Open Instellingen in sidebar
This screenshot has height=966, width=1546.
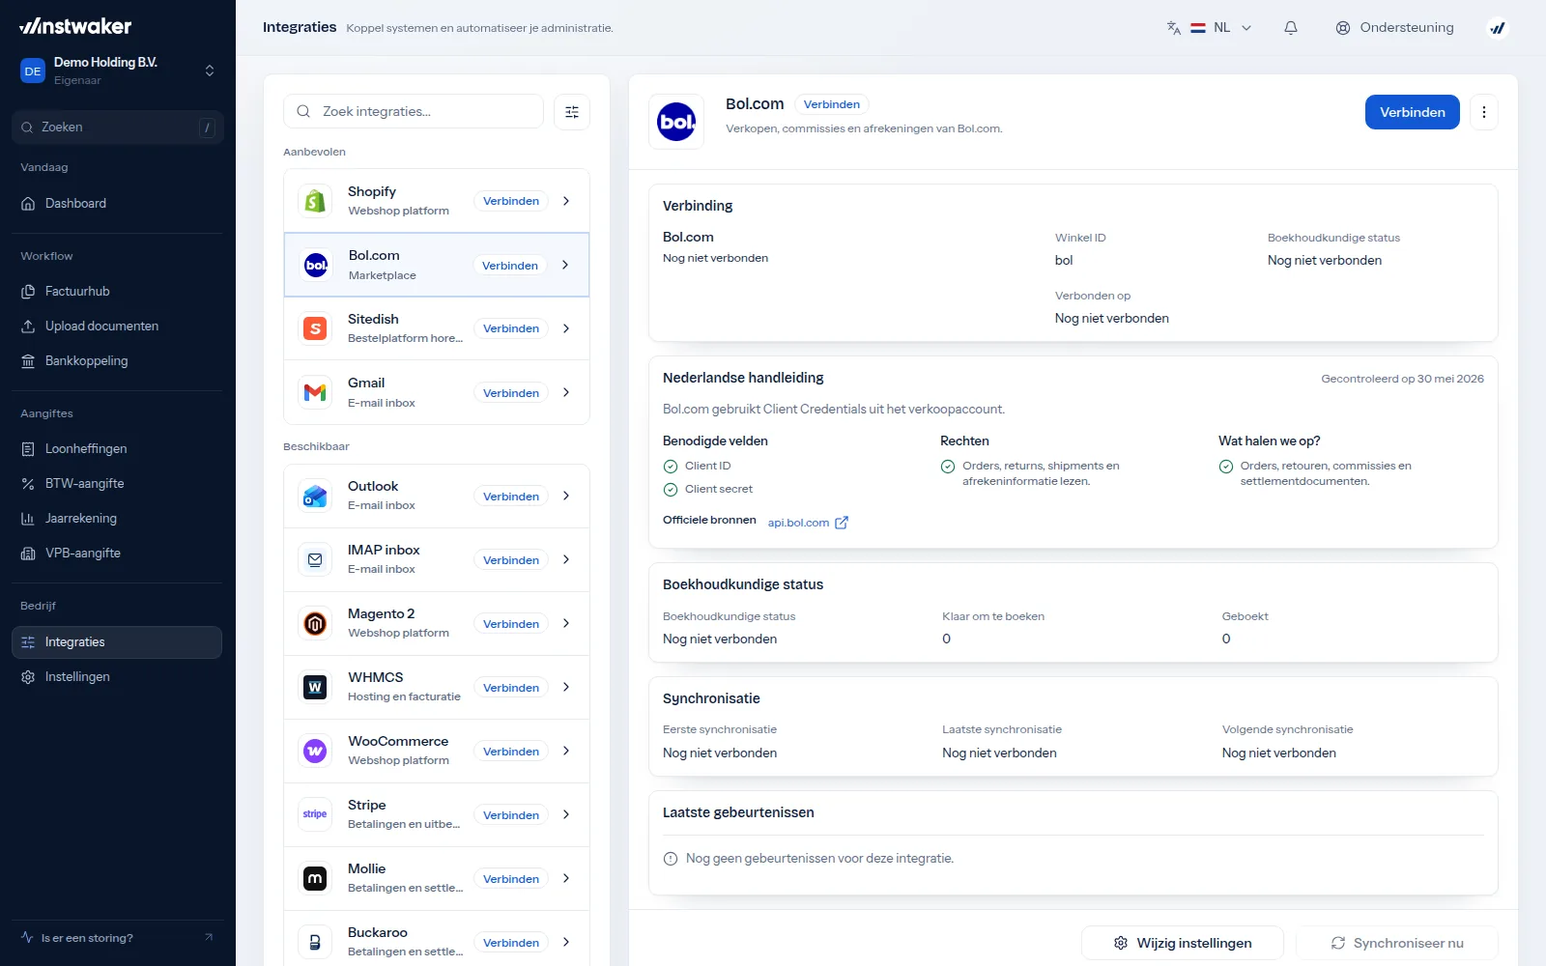pos(117,677)
